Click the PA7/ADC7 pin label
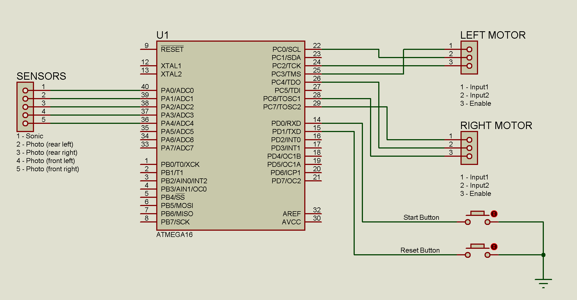577x300 pixels. (177, 148)
